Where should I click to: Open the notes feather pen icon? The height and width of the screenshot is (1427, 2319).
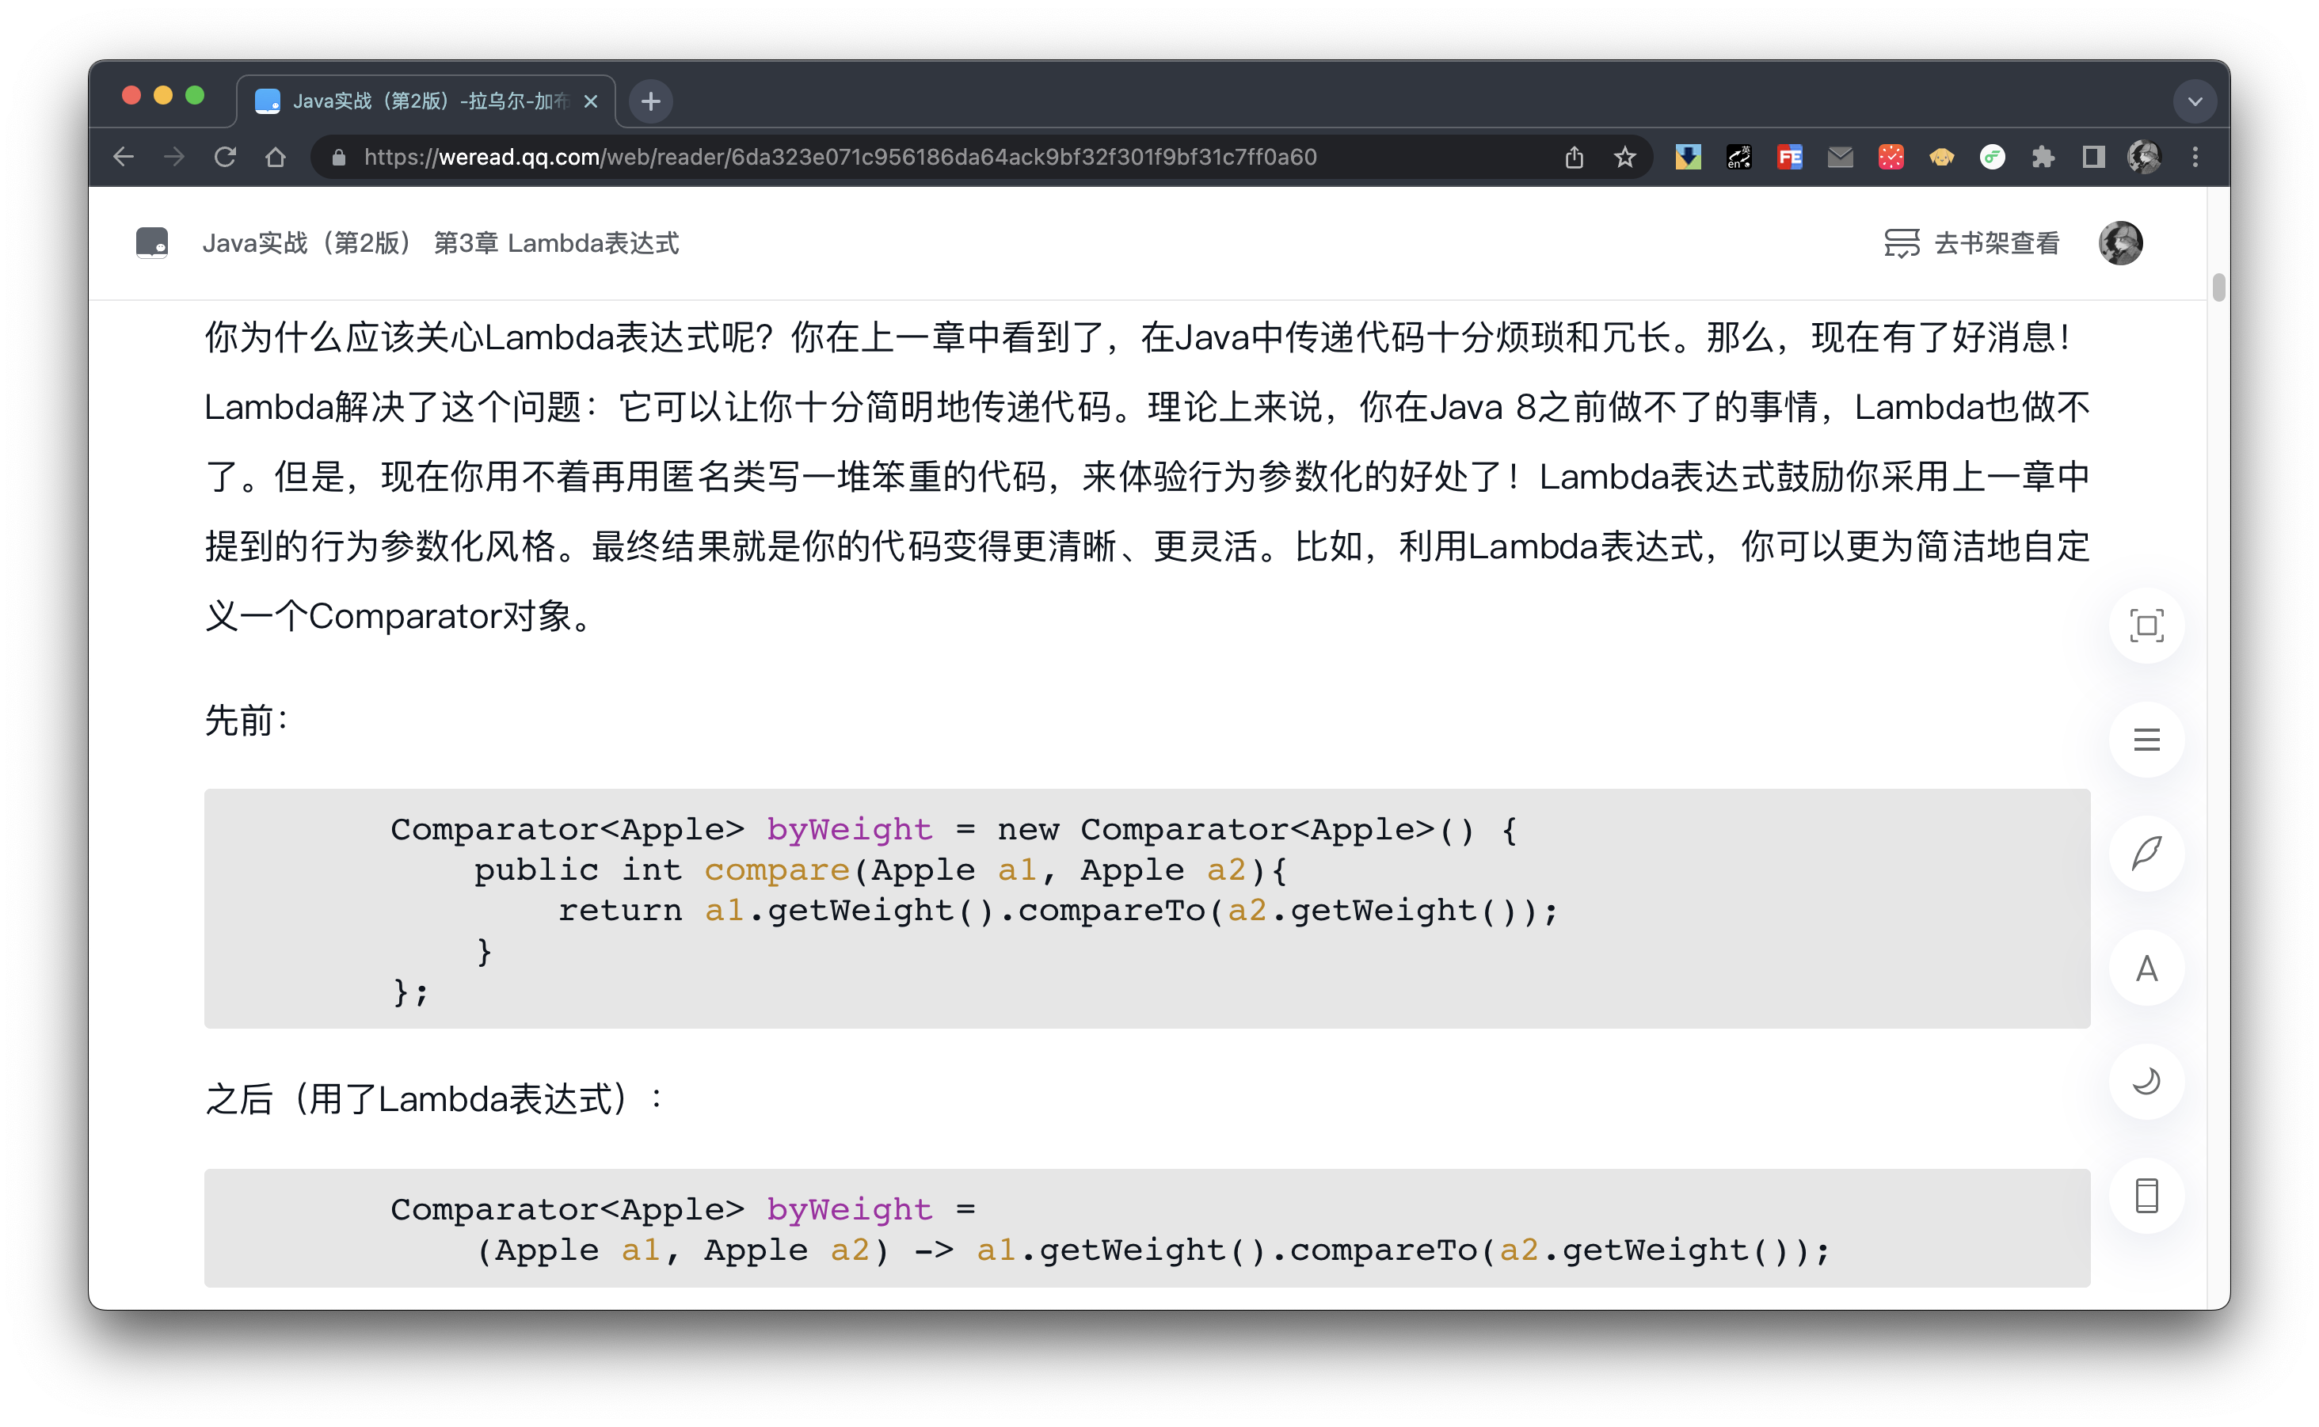[2146, 853]
